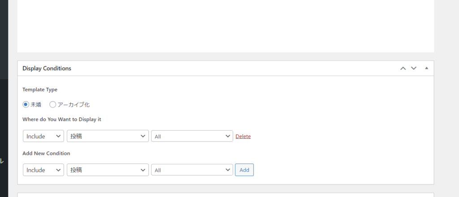Open 投稿 dropdown under Add New Condition
Screen dimensions: 459x197
[x=108, y=170]
